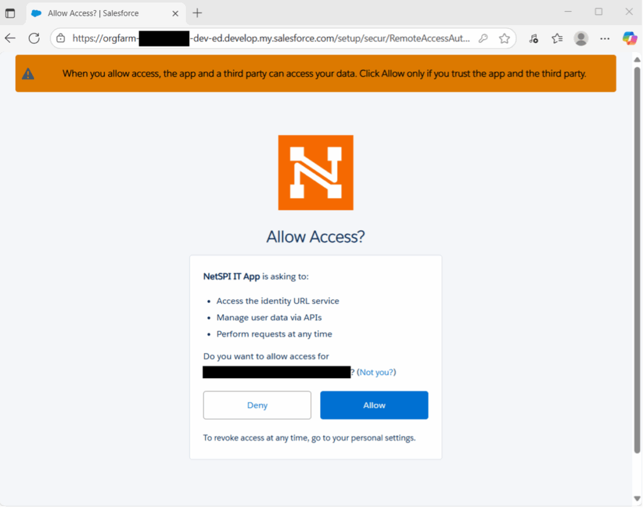Click the Deny button

(257, 405)
